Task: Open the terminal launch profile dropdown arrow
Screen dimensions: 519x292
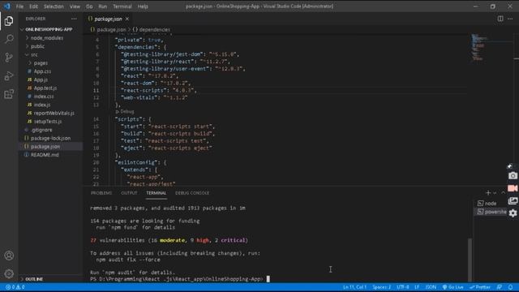Action: [495, 193]
